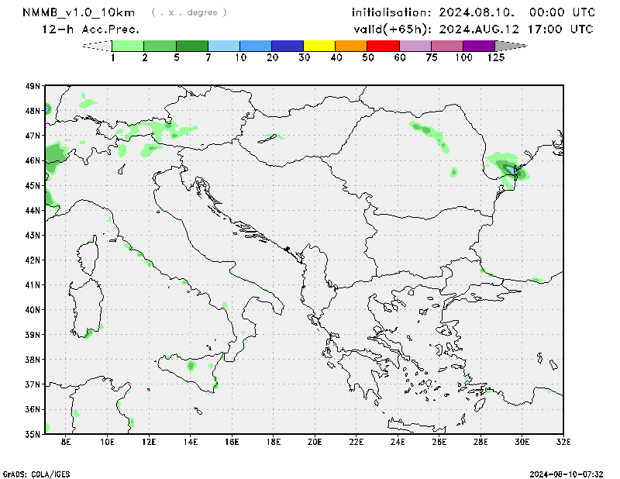
Task: Click the 20E longitude axis label
Action: pyautogui.click(x=315, y=443)
